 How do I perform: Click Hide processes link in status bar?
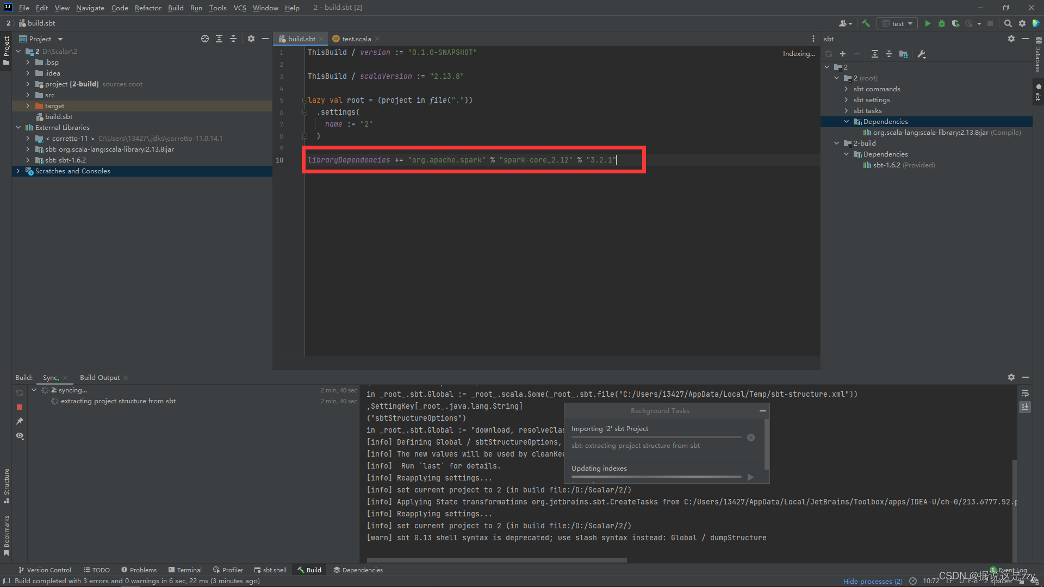coord(872,581)
